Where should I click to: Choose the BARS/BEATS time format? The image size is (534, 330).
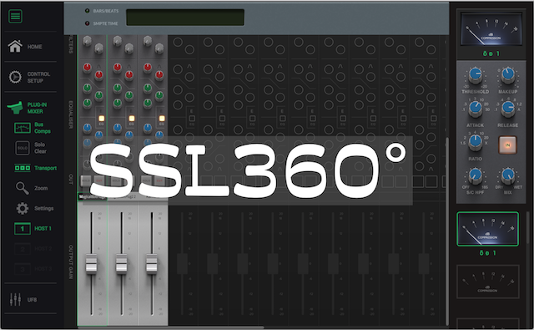102,11
